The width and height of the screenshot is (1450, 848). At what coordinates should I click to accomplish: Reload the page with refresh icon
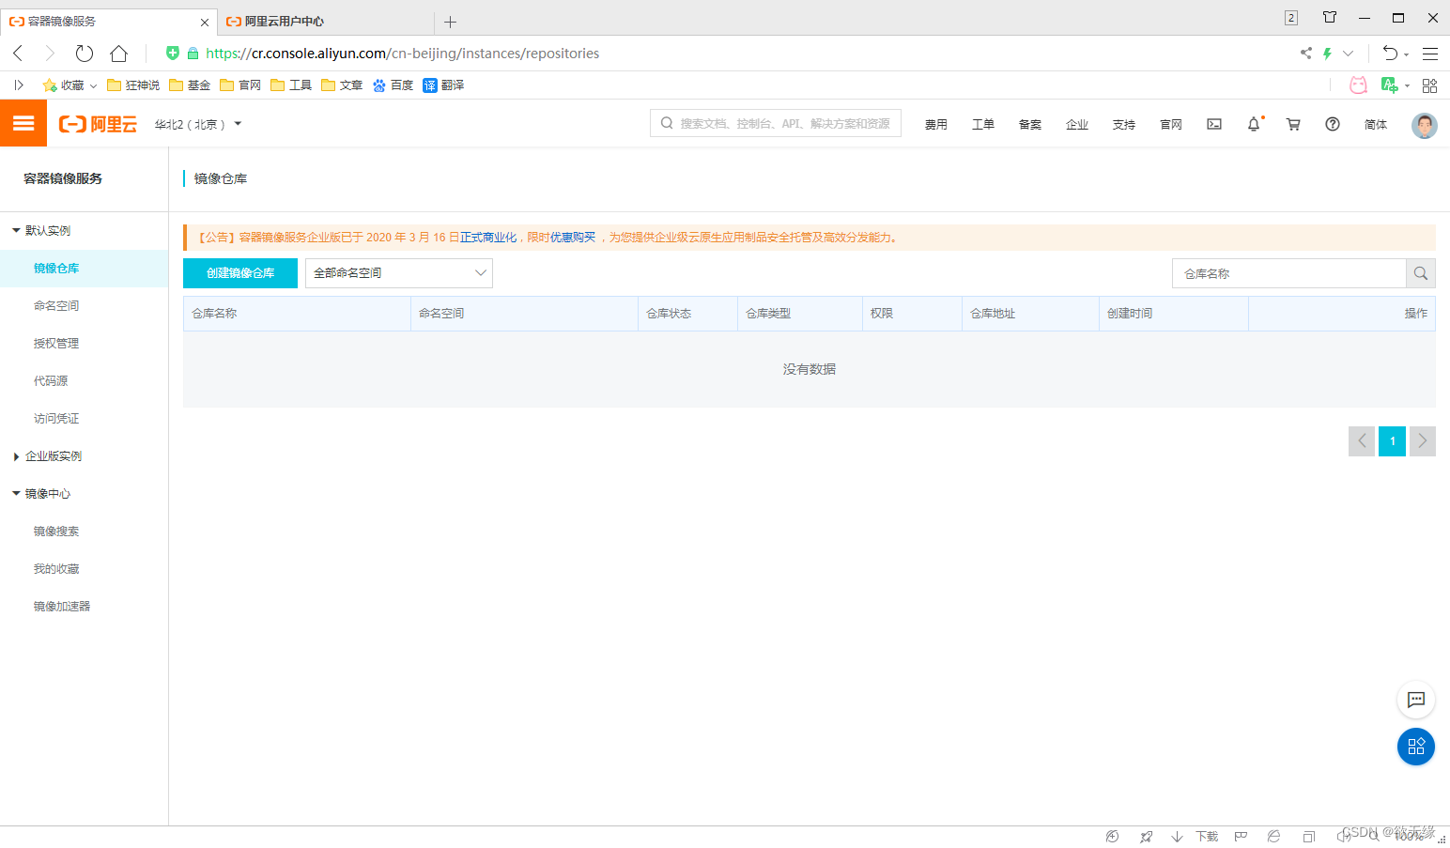pyautogui.click(x=85, y=54)
